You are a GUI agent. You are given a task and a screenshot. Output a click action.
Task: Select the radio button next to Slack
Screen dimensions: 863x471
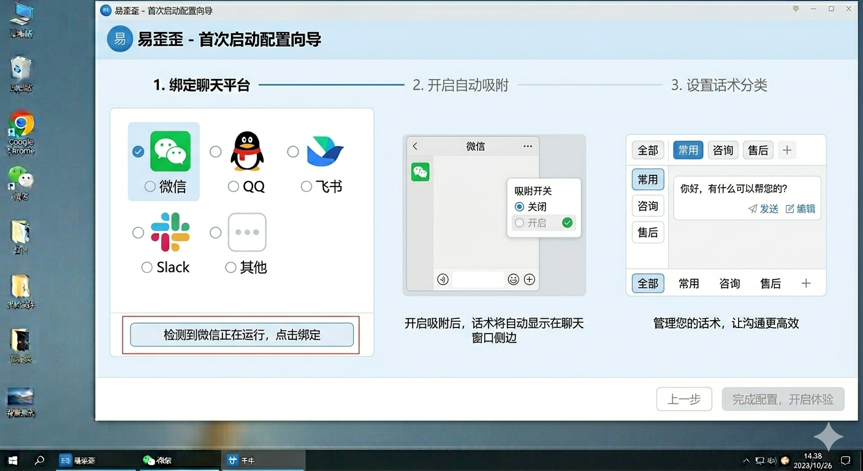(138, 232)
